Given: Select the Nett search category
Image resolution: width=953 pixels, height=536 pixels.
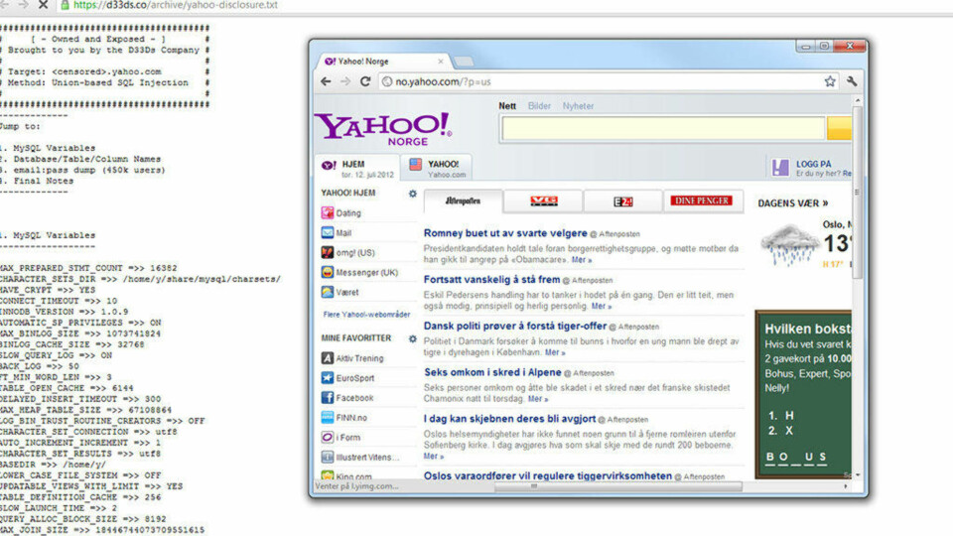Looking at the screenshot, I should pyautogui.click(x=507, y=106).
